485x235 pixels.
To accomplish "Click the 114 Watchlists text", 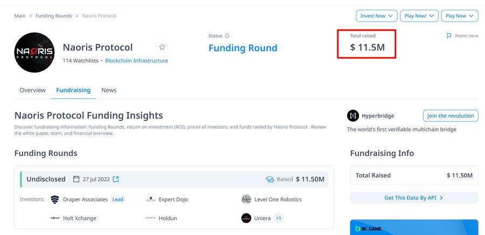I will pos(80,61).
